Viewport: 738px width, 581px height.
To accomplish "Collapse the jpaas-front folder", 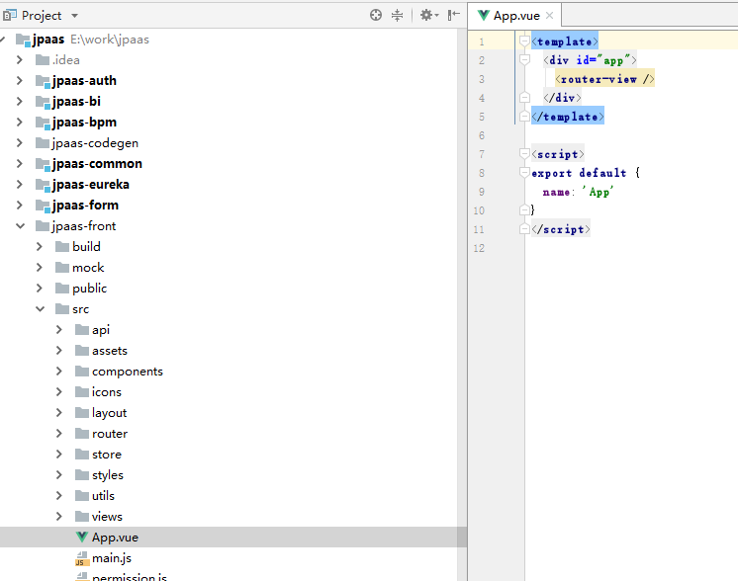I will [20, 225].
